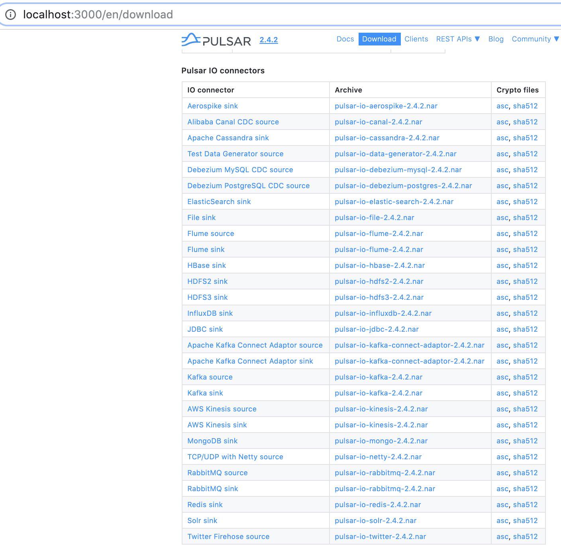Download pulsar-io-influxdb-2.4.2.nar
Screen dimensions: 561x551
click(383, 313)
